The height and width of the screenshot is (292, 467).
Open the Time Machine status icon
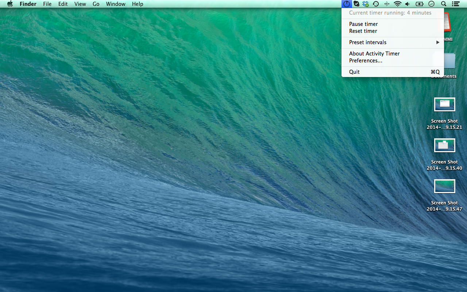[376, 4]
